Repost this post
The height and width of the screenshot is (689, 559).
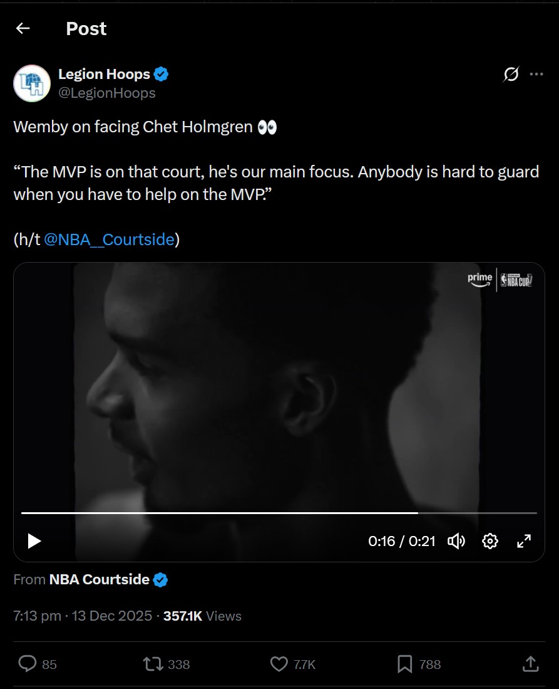153,664
